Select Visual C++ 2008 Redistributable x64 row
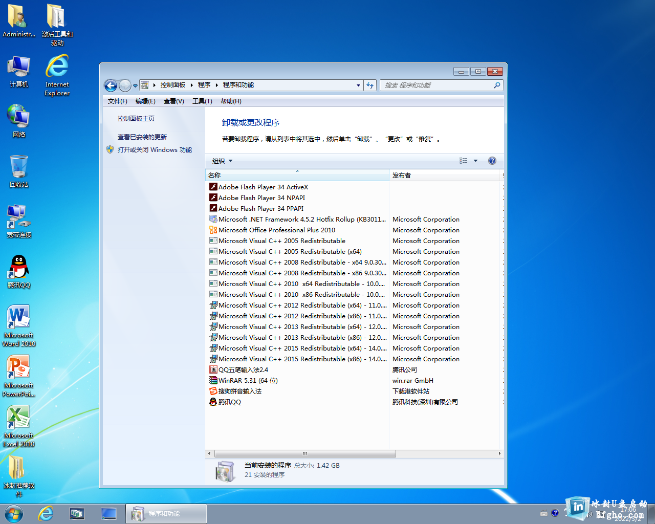 pyautogui.click(x=354, y=263)
